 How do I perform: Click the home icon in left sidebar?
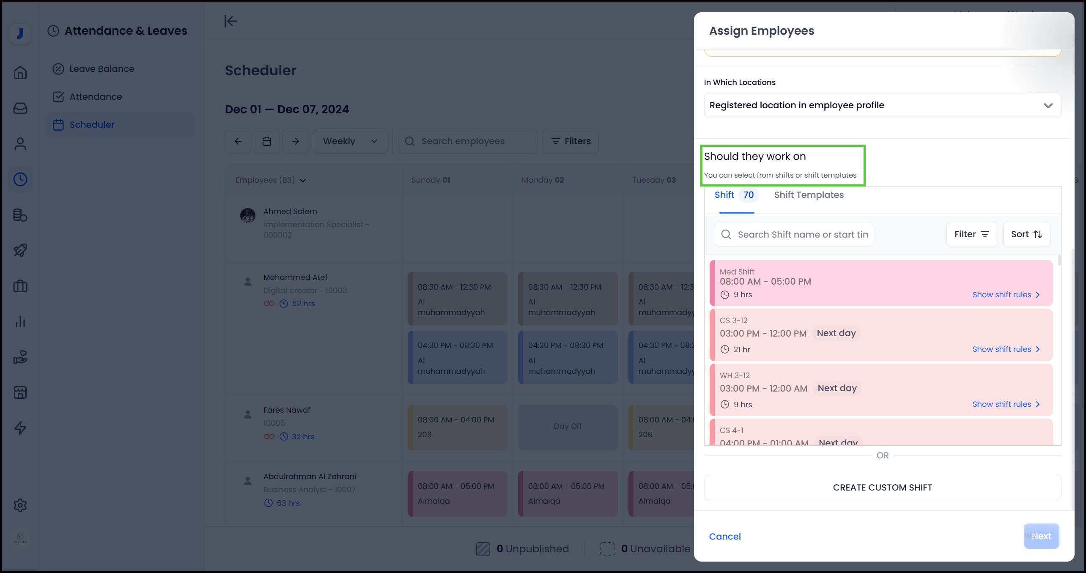tap(20, 73)
